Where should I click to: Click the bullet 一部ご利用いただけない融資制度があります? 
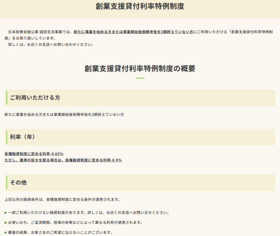(x=88, y=213)
